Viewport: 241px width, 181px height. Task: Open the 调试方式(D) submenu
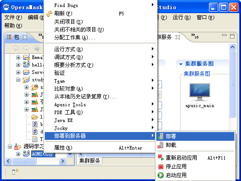coord(101,57)
